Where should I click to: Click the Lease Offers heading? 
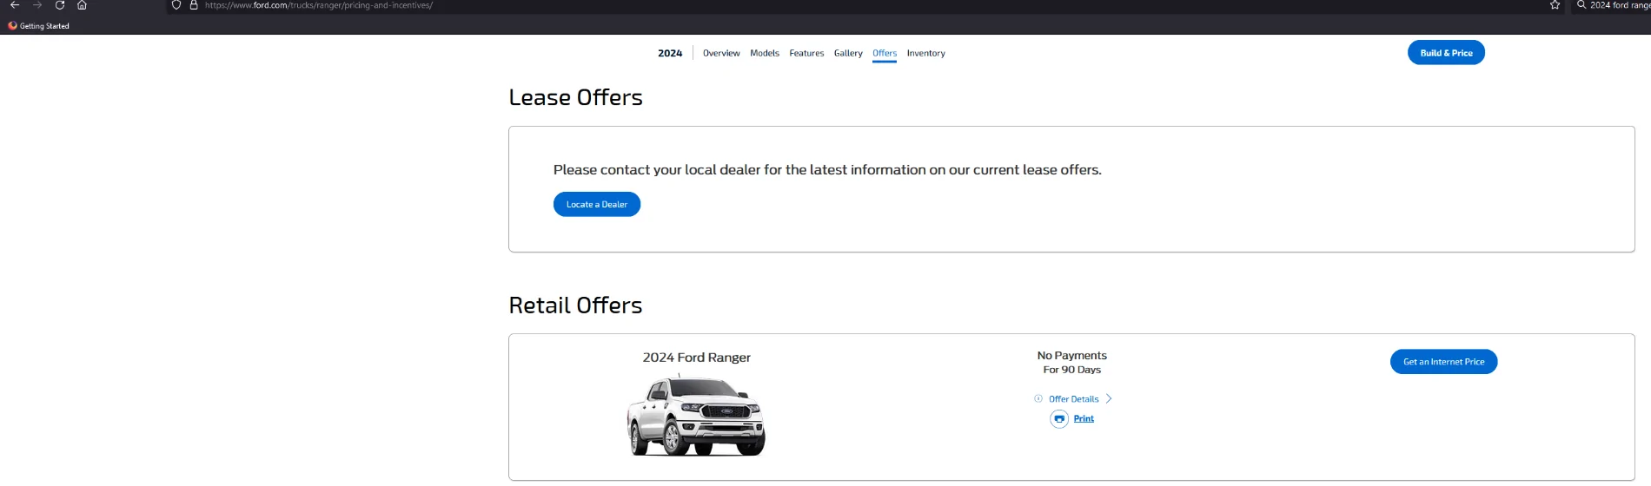coord(576,97)
